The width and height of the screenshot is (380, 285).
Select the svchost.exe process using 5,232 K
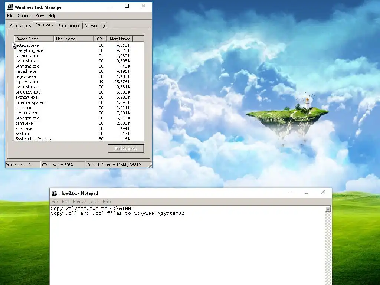tap(79, 97)
